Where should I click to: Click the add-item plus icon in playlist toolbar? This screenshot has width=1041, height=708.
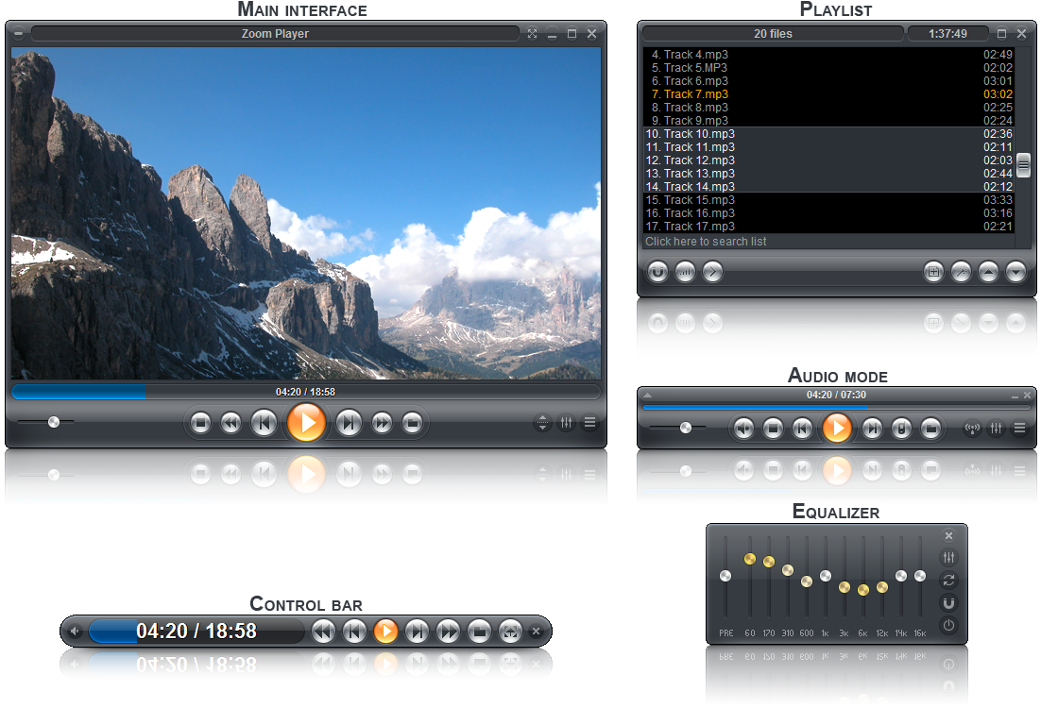pos(933,271)
